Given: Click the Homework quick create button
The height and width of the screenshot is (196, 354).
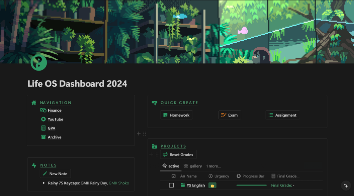Looking at the screenshot, I should tap(176, 115).
